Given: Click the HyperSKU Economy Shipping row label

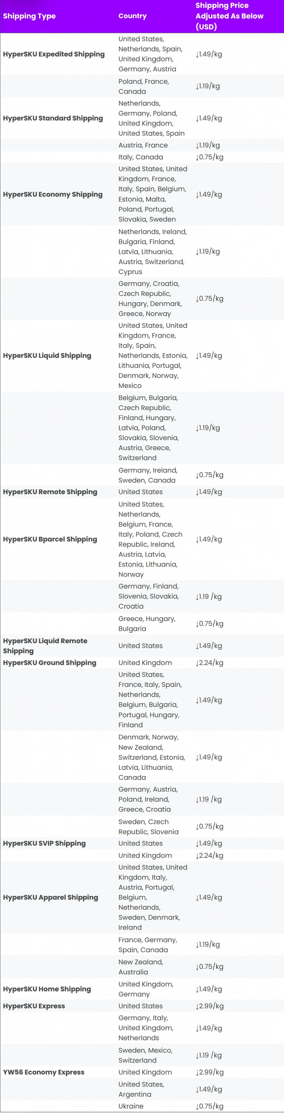Looking at the screenshot, I should pos(53,194).
